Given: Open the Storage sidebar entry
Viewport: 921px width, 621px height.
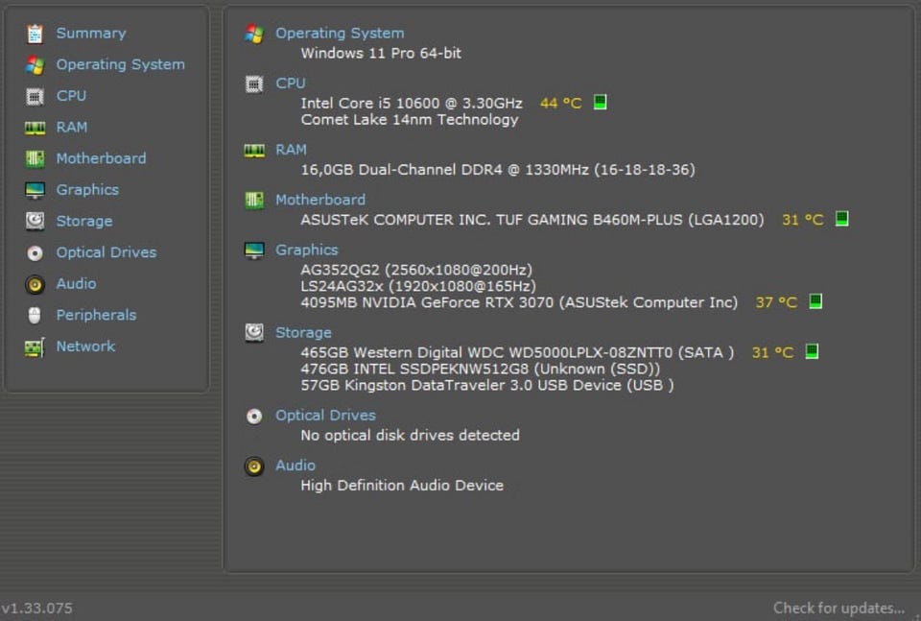Looking at the screenshot, I should (84, 221).
